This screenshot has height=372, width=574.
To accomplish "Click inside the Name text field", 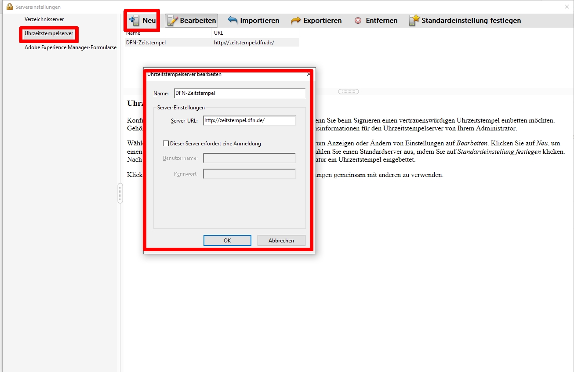I will click(240, 93).
